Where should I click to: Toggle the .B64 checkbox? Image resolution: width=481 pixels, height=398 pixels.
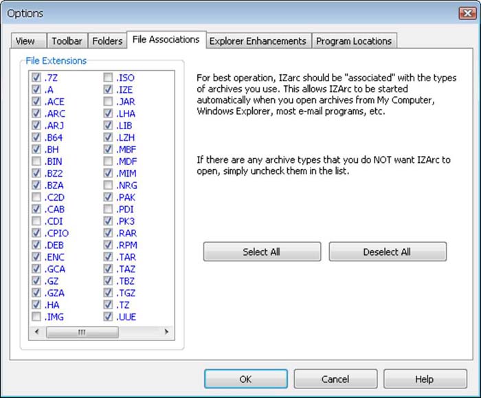click(x=36, y=137)
